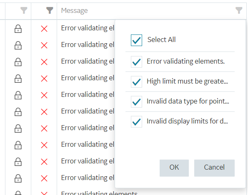
Task: Click the red X icon in the ninth row
Action: pos(44,162)
